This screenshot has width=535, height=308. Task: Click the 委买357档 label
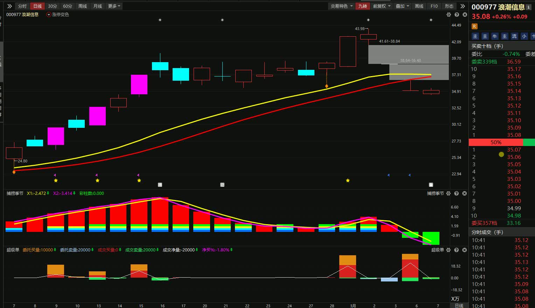pyautogui.click(x=484, y=223)
